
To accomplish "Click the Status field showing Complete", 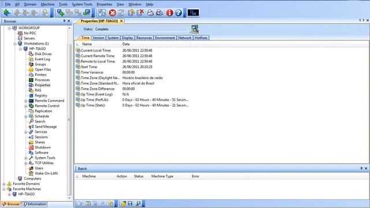I will 141,29.
